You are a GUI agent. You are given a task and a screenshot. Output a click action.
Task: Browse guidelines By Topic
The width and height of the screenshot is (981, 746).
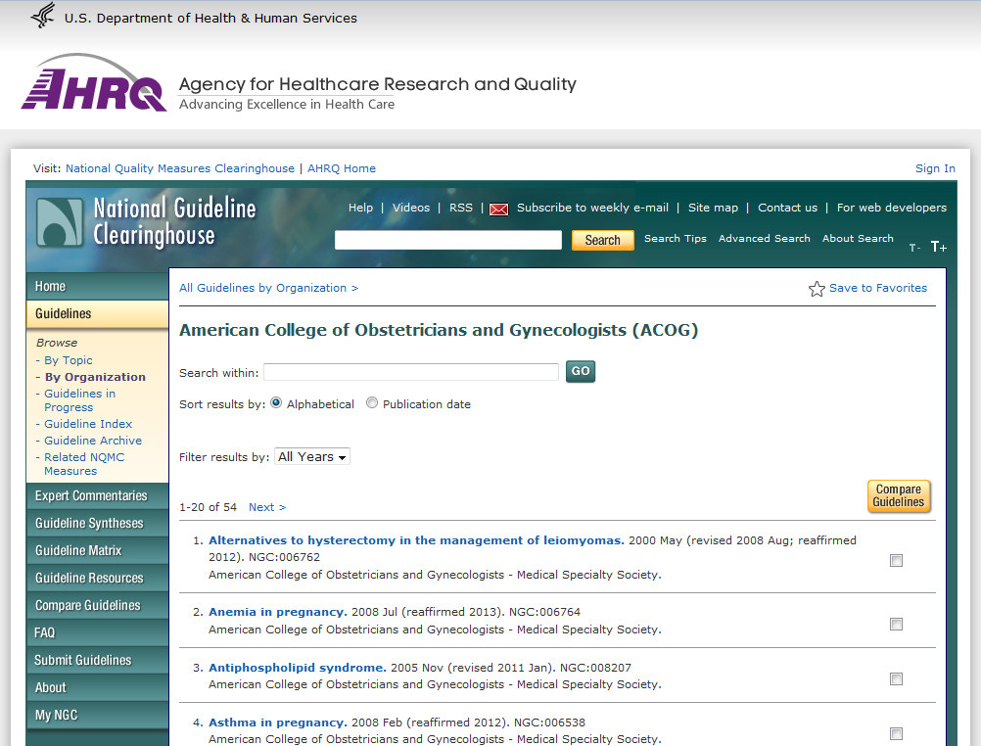point(69,360)
